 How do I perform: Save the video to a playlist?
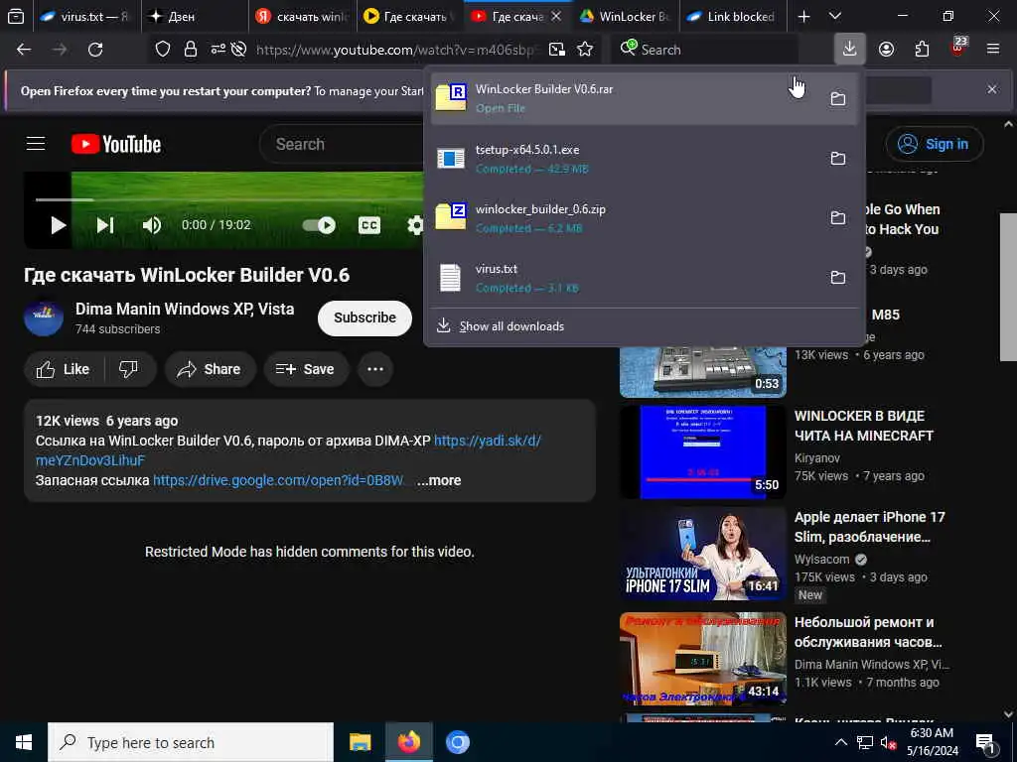[305, 369]
